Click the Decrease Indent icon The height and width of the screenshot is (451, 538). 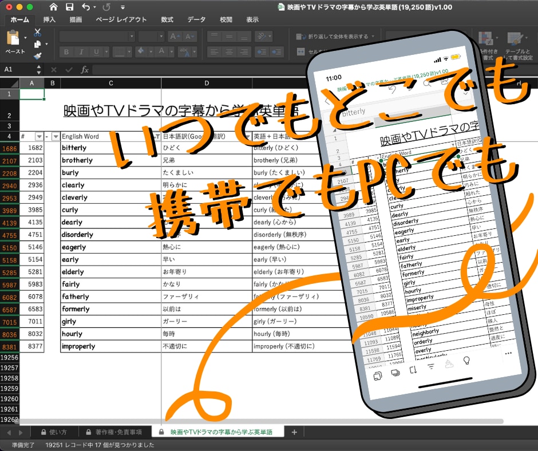(x=262, y=52)
